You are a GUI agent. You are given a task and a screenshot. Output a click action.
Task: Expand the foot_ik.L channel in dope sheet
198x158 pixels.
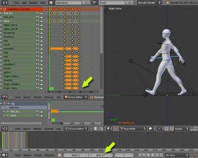pyautogui.click(x=1, y=13)
